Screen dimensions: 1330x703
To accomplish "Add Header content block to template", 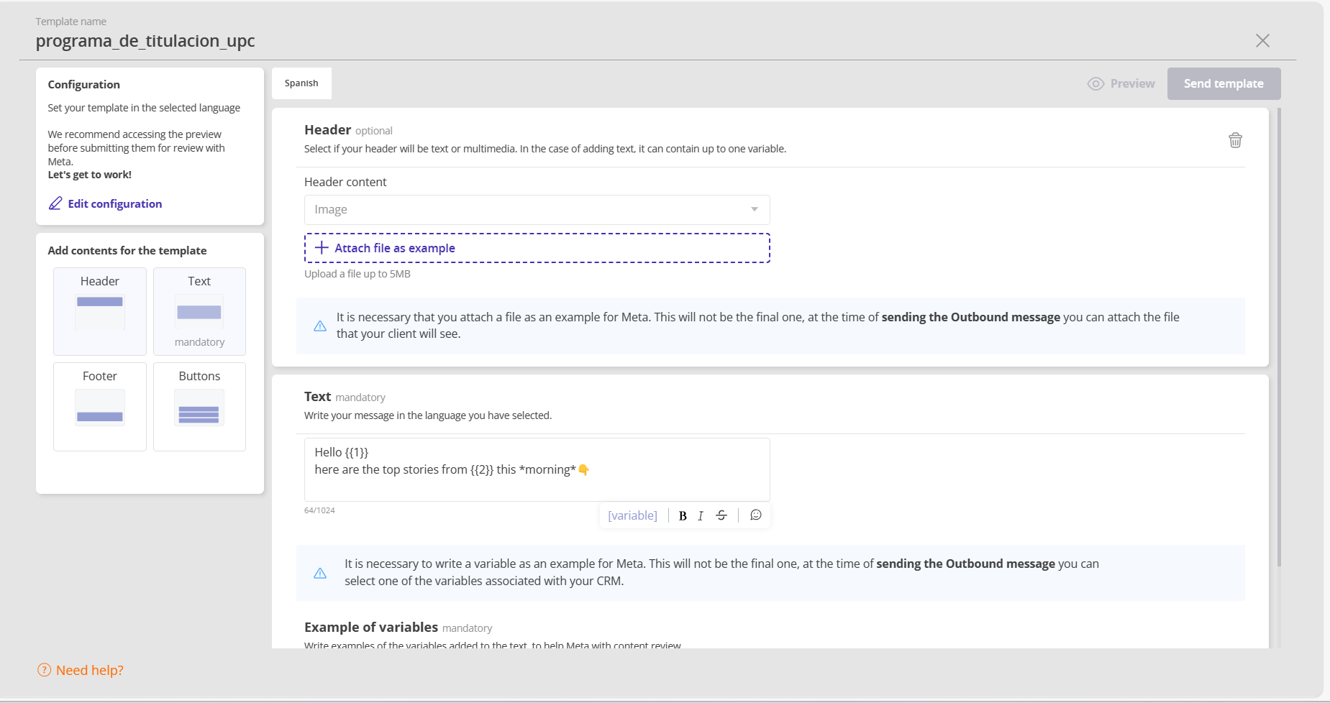I will tap(100, 311).
